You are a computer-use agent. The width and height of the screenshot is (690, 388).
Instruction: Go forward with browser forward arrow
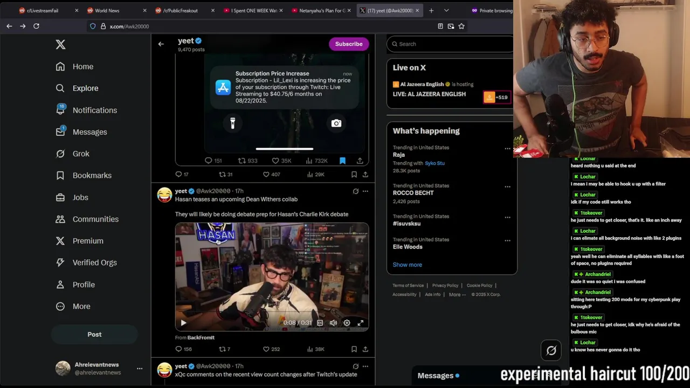[23, 26]
